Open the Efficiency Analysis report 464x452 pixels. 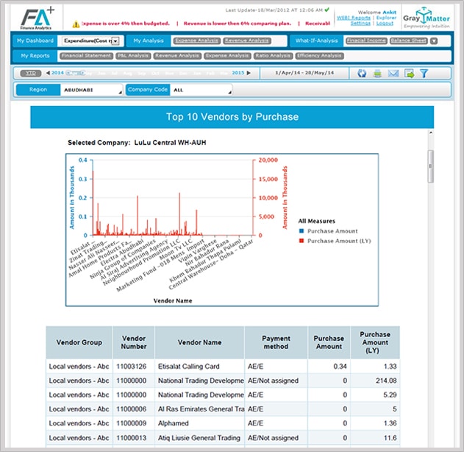(319, 56)
